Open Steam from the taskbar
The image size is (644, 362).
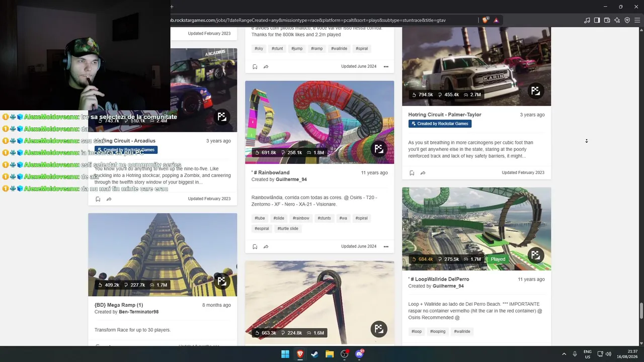coord(314,354)
